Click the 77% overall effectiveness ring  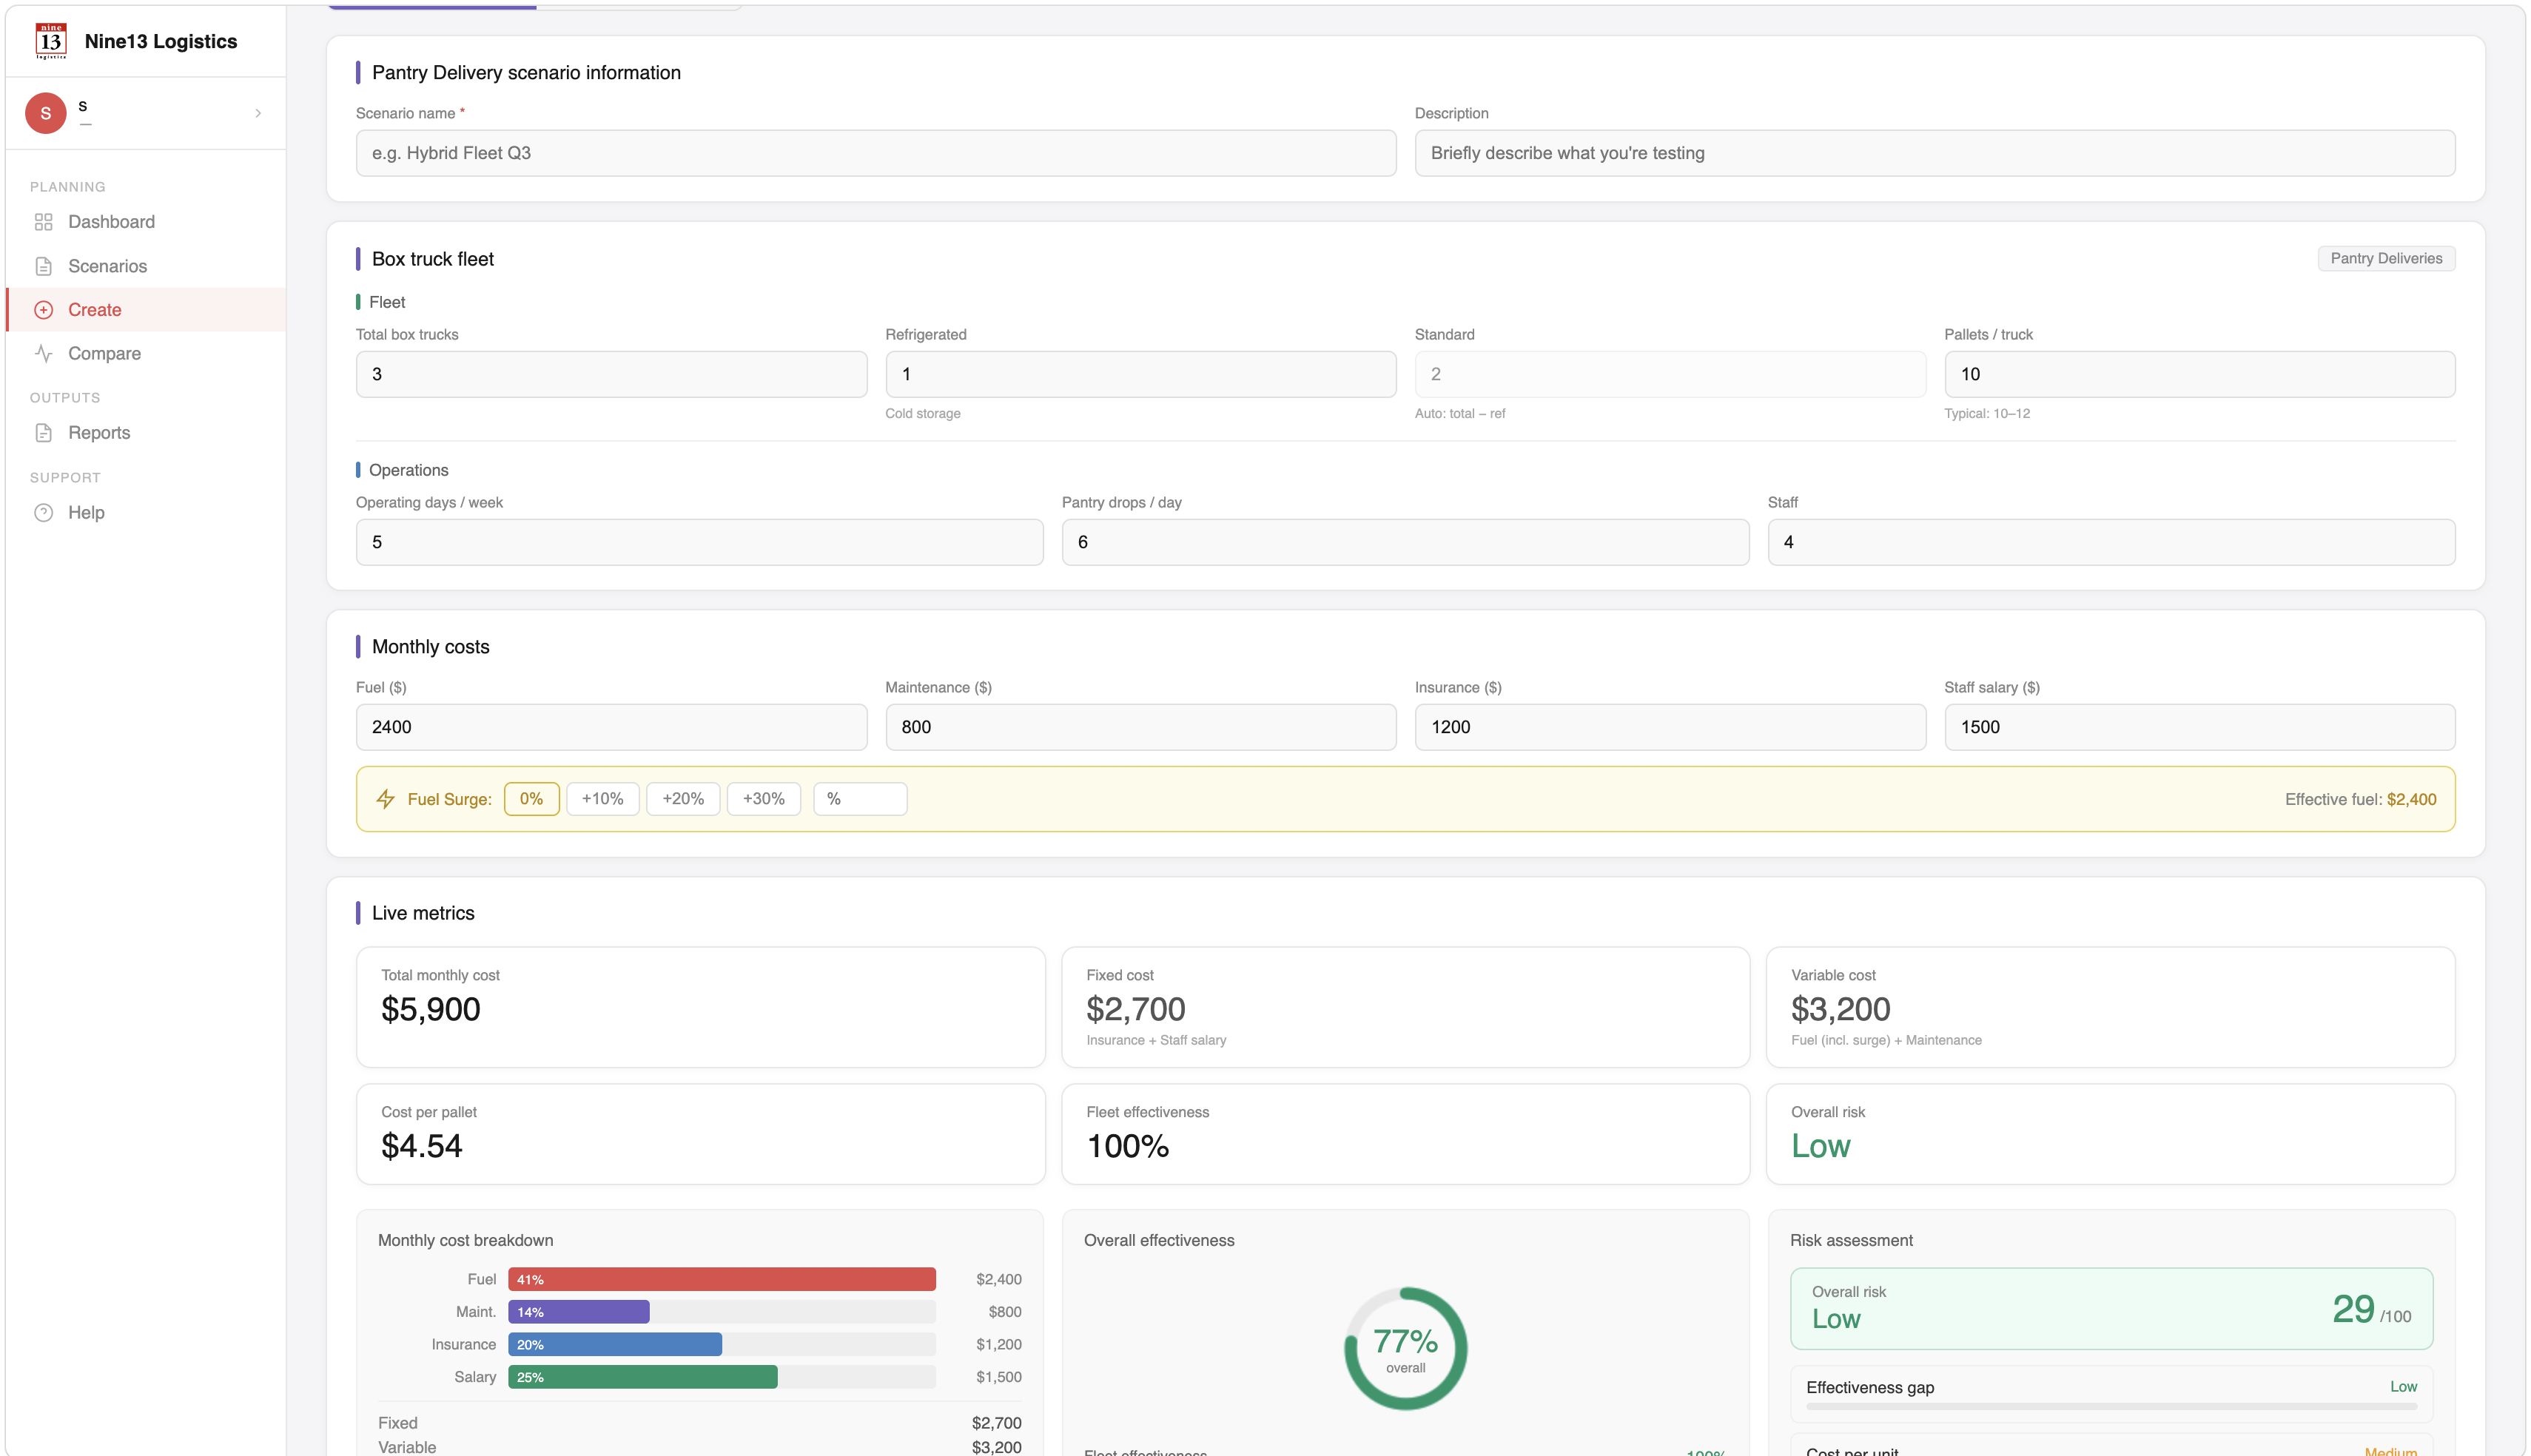(x=1405, y=1348)
